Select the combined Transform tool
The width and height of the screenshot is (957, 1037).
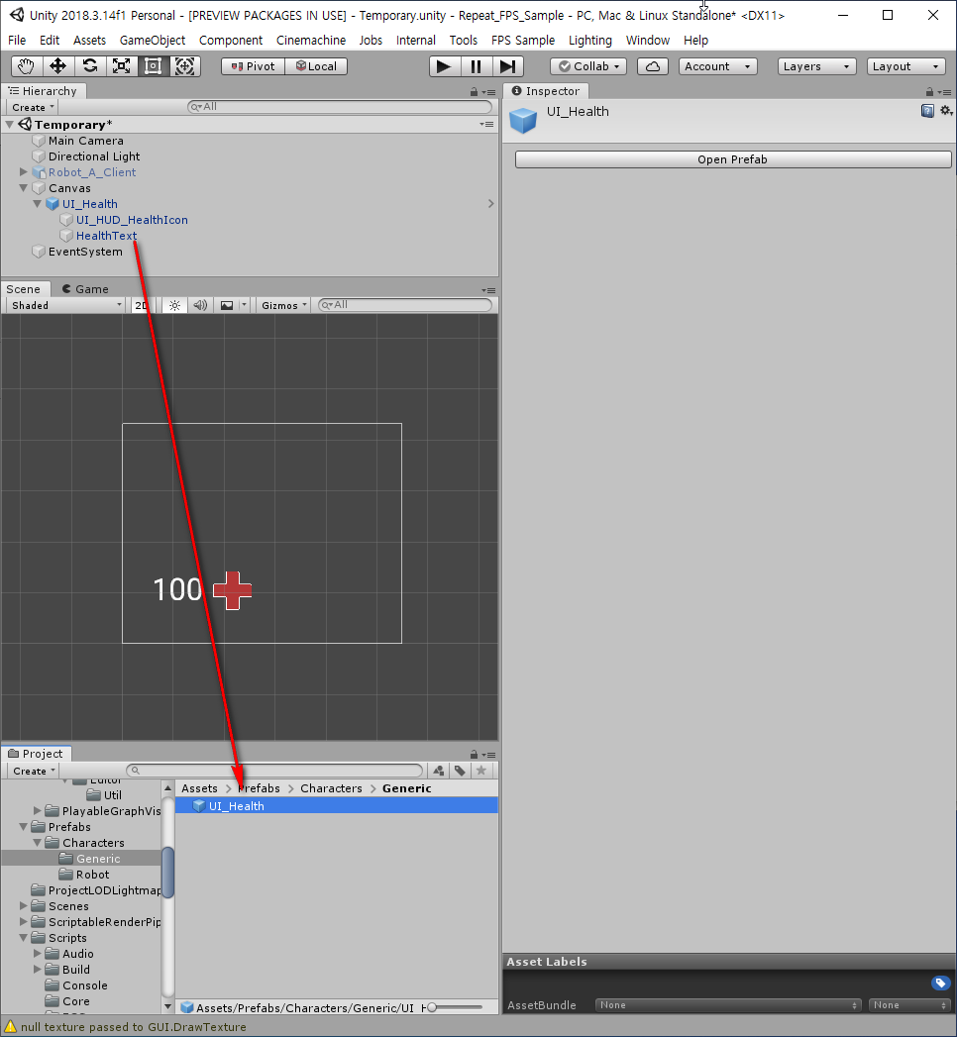click(x=185, y=66)
